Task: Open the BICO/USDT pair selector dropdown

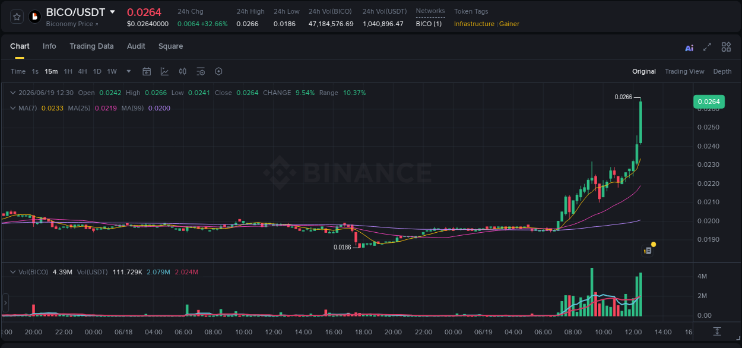Action: [112, 12]
